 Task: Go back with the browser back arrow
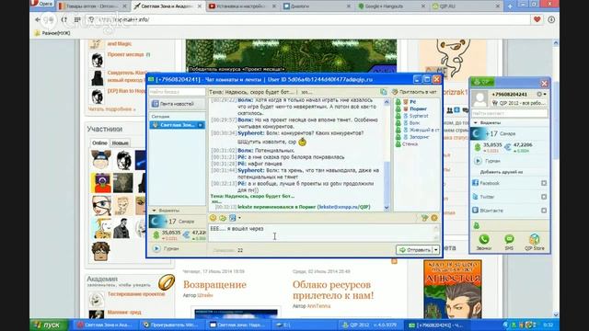tap(38, 19)
